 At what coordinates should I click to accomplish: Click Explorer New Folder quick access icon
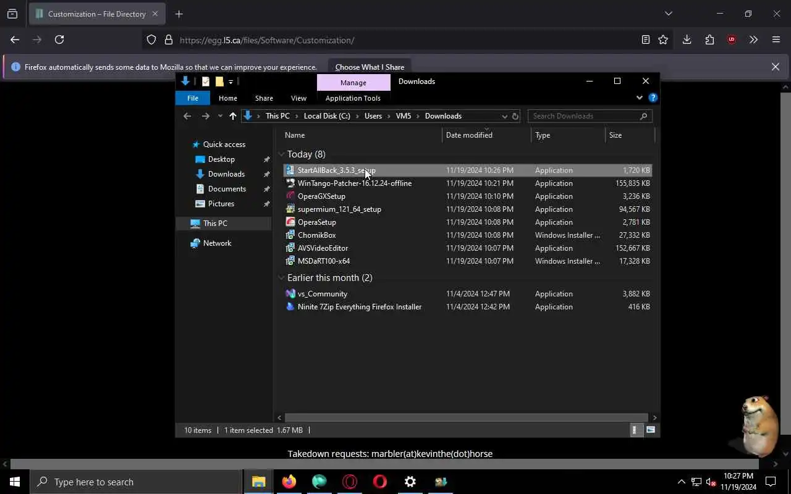219,82
